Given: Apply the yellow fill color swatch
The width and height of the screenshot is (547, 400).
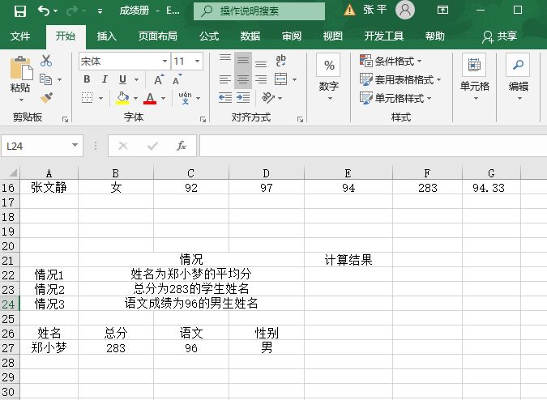Looking at the screenshot, I should (x=122, y=98).
